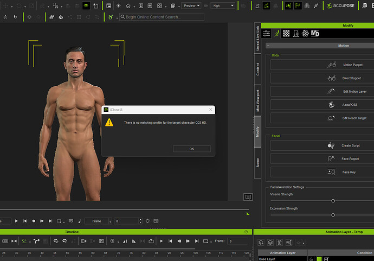Toggle the Base Layer checkbox
Screen dimensions: 374x261
coord(327,259)
